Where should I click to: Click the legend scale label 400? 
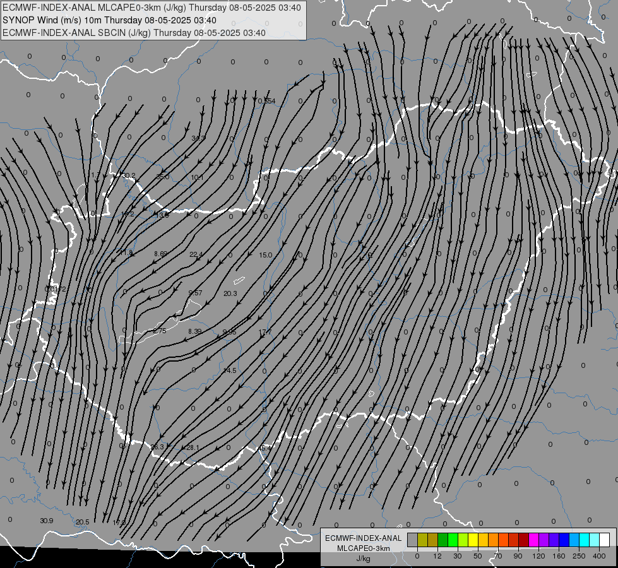(599, 556)
